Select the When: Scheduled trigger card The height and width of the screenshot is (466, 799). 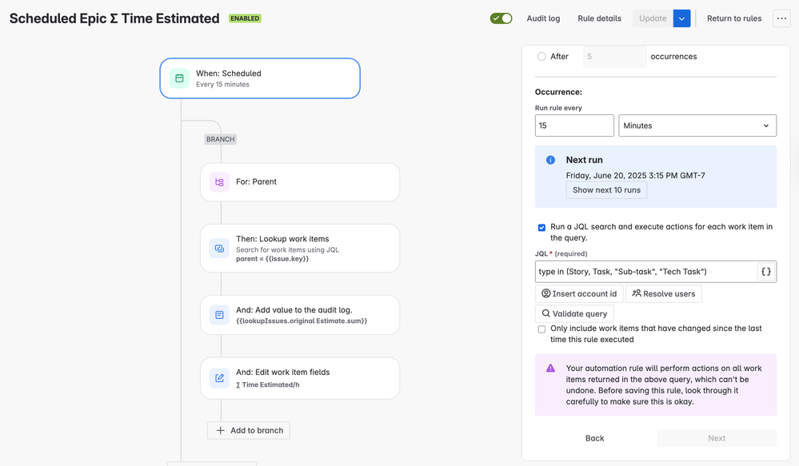pyautogui.click(x=260, y=78)
